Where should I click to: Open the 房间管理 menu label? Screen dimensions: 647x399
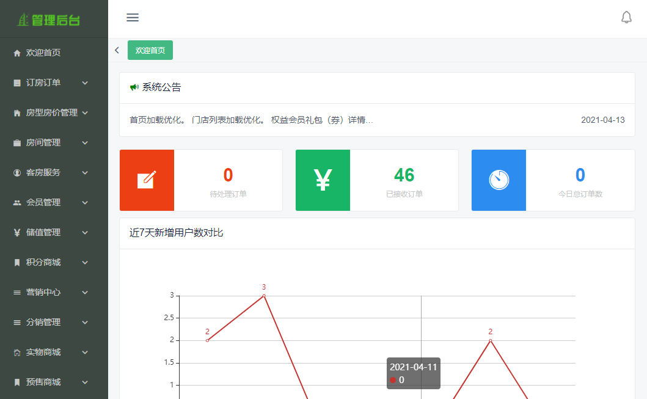pyautogui.click(x=43, y=143)
